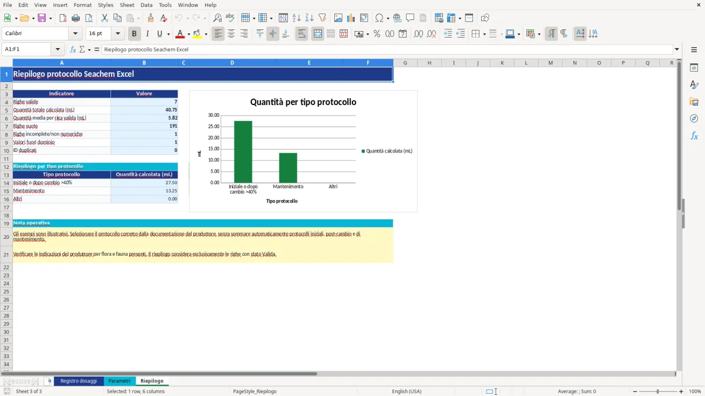The width and height of the screenshot is (705, 396).
Task: Switch to Parametri sheet tab
Action: [119, 381]
